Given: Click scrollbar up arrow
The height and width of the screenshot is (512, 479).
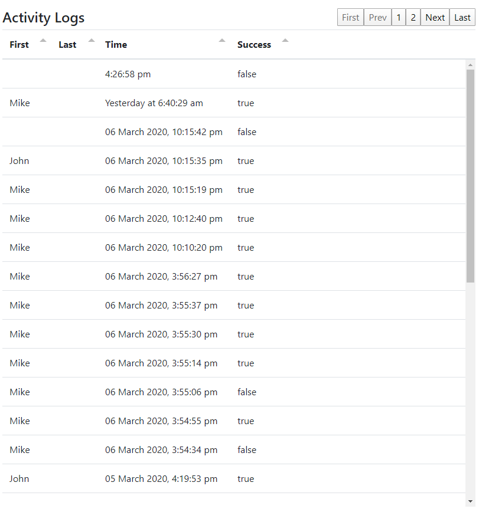Looking at the screenshot, I should 470,64.
